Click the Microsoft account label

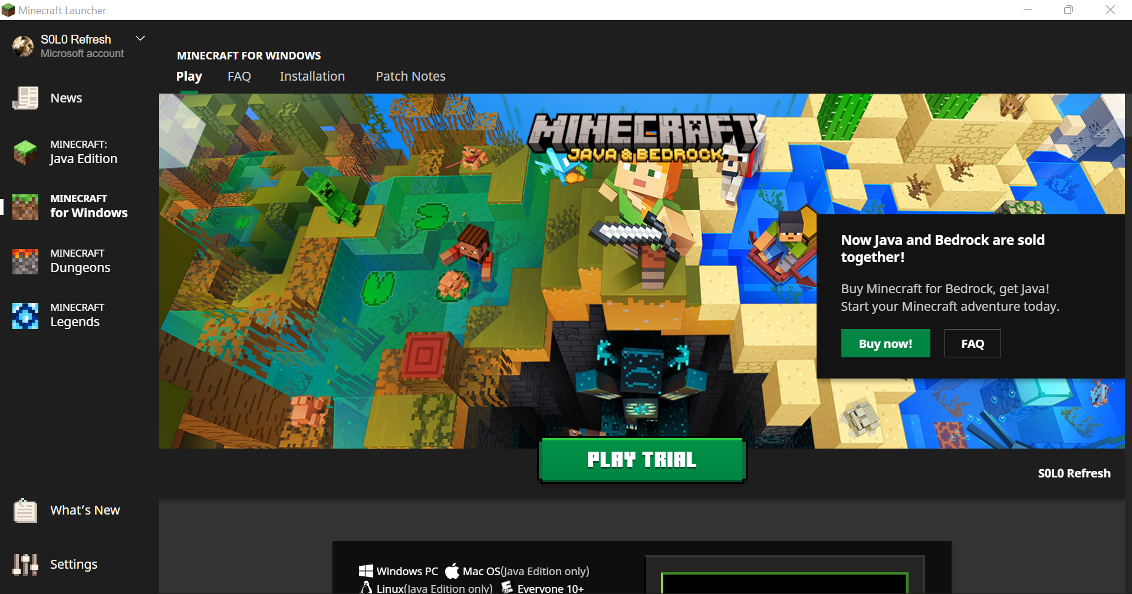point(83,54)
